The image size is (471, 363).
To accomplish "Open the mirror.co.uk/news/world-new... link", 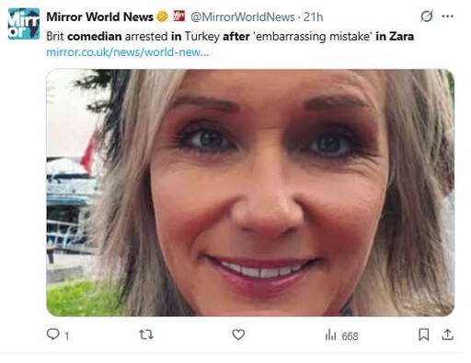I will click(x=128, y=52).
